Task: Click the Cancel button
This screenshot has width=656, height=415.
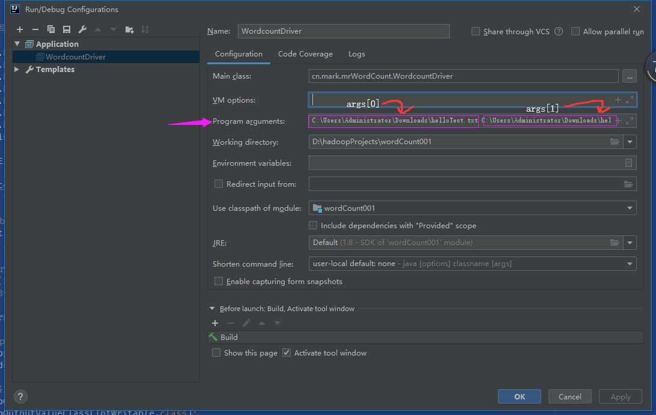Action: click(x=570, y=396)
